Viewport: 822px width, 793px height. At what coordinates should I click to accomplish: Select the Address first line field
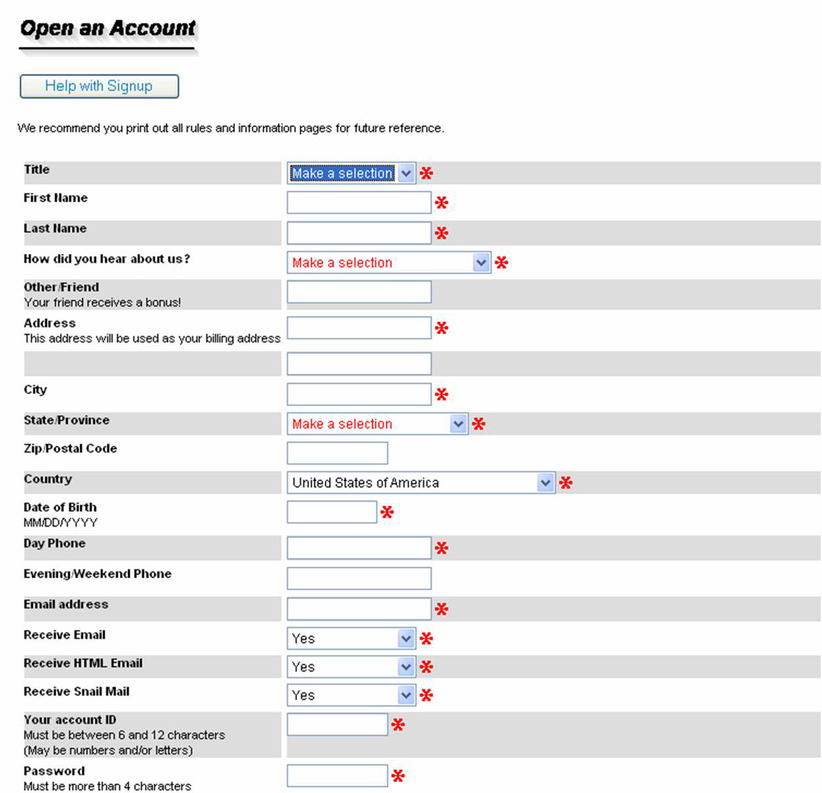coord(358,328)
